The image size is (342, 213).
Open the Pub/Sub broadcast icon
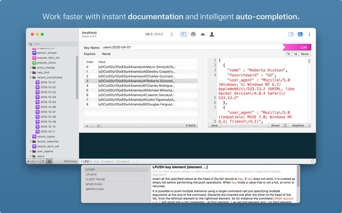click(193, 34)
